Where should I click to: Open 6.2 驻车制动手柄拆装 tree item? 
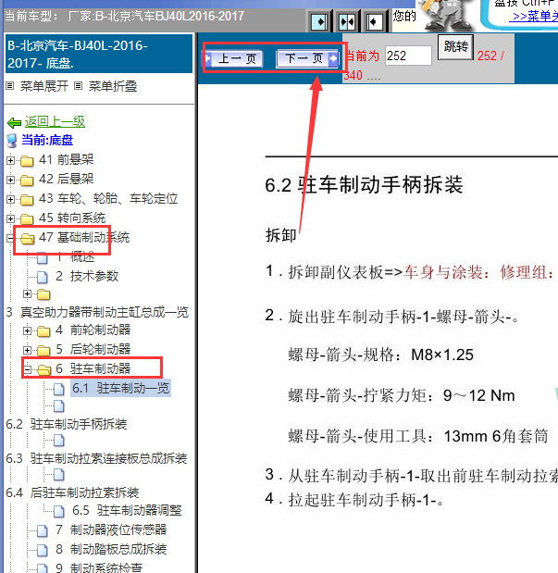coord(66,424)
